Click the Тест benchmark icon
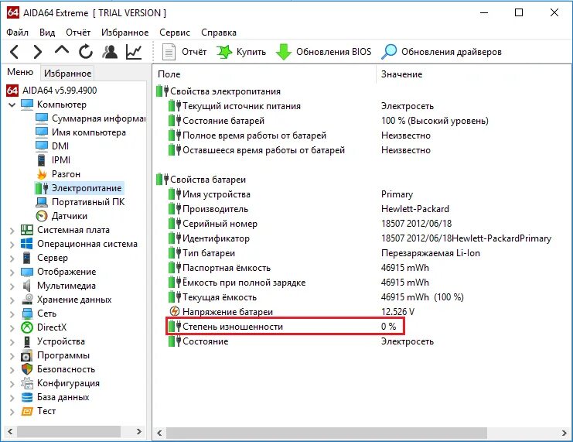 [27, 411]
